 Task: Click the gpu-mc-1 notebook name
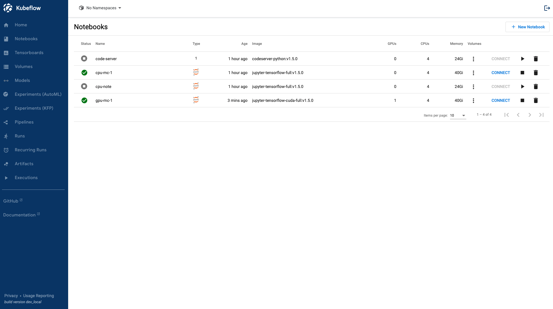[104, 100]
